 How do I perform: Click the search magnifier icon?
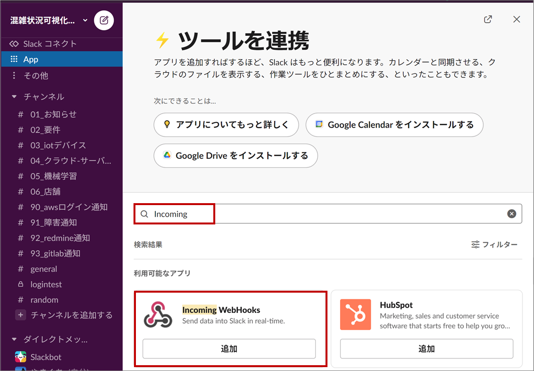pos(145,214)
